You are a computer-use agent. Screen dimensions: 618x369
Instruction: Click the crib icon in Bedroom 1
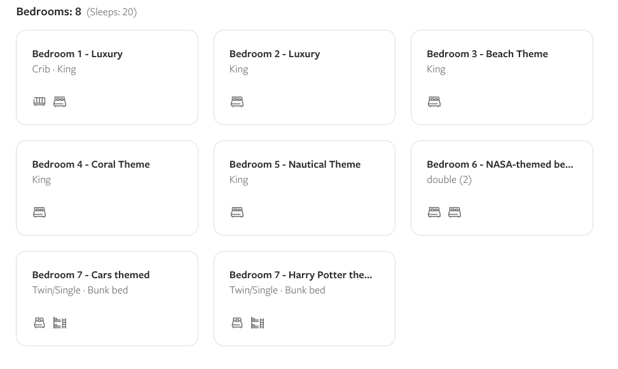click(x=39, y=102)
